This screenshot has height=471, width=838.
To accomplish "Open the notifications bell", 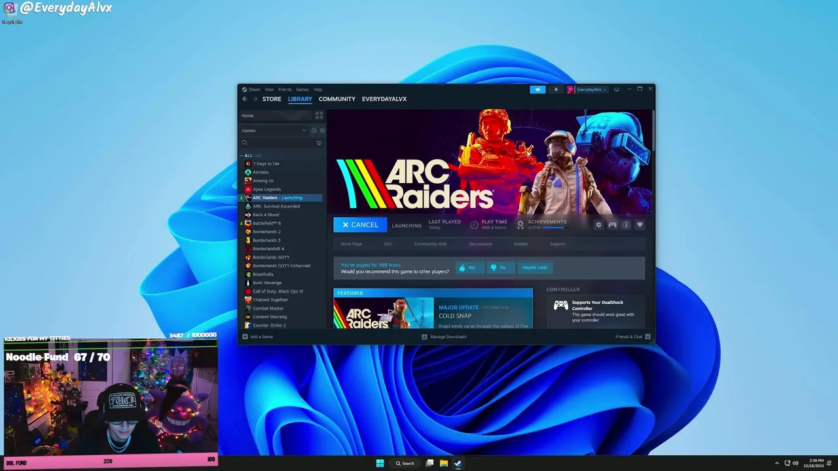I will click(x=556, y=90).
